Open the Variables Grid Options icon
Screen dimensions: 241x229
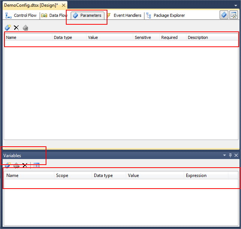(x=36, y=165)
